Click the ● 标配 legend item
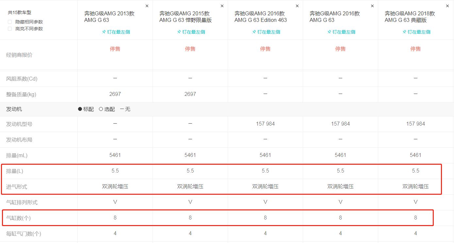The height and width of the screenshot is (243, 454). coord(86,109)
